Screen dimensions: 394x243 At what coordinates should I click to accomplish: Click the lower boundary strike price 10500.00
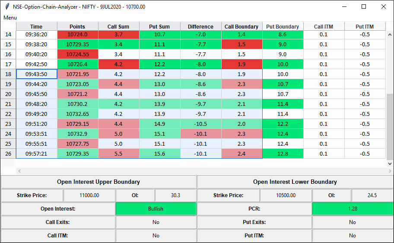(286, 195)
